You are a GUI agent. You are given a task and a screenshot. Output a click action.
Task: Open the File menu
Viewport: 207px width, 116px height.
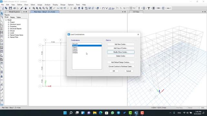(2, 5)
